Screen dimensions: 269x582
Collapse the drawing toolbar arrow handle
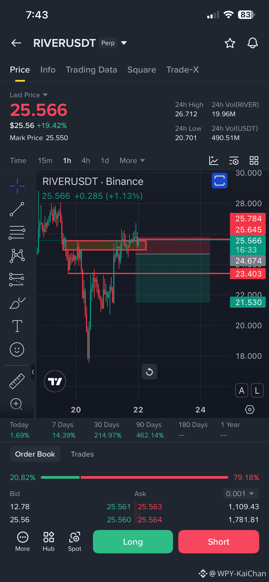coord(33,372)
